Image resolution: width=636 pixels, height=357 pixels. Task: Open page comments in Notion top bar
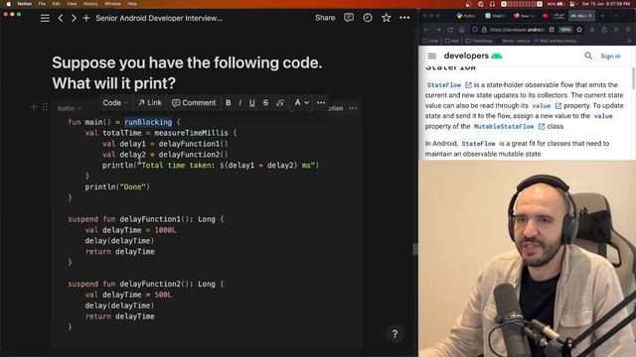[349, 18]
